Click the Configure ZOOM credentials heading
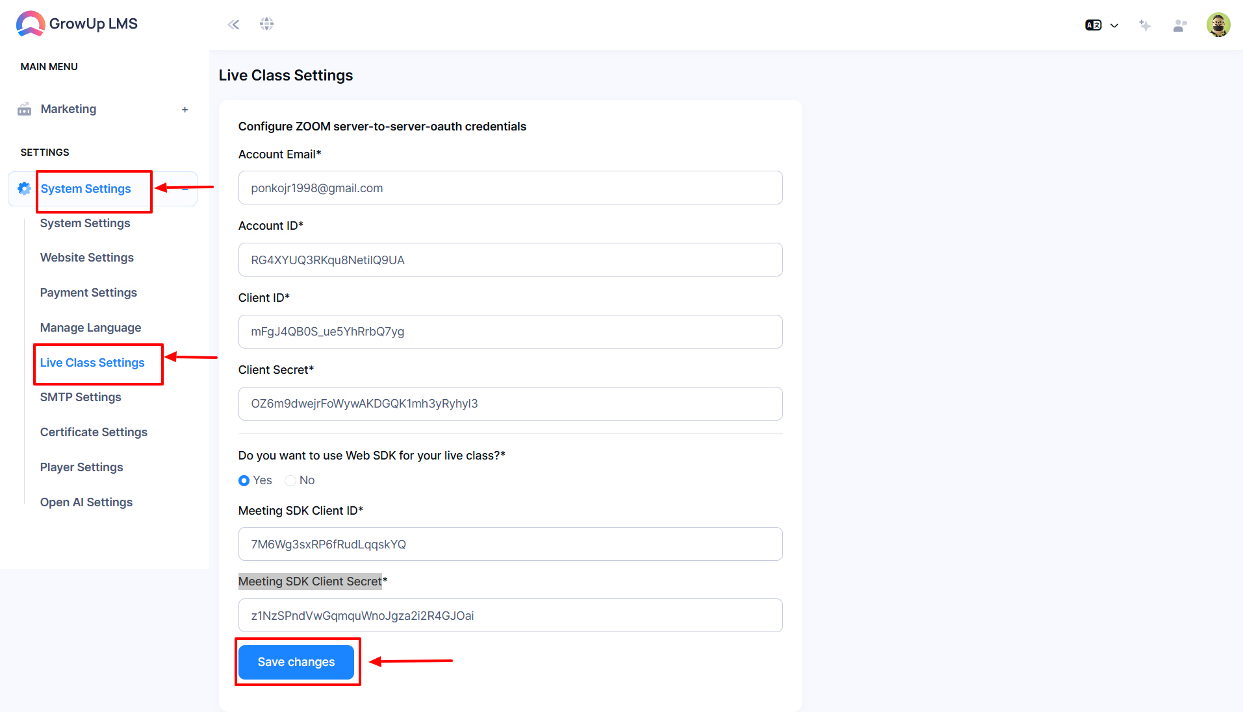Screen dimensions: 1243x712 382,127
